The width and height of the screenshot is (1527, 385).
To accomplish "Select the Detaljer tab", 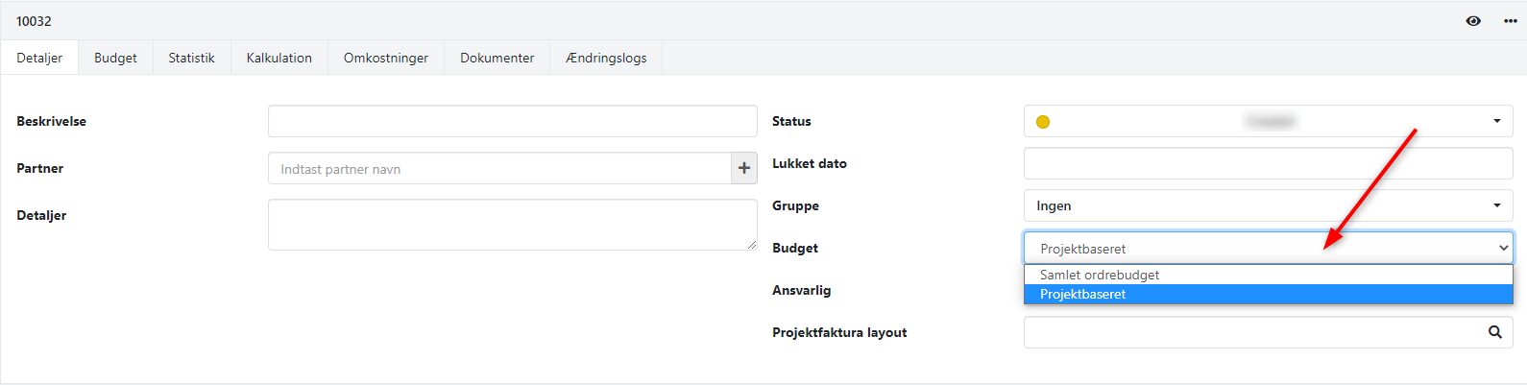I will (39, 58).
